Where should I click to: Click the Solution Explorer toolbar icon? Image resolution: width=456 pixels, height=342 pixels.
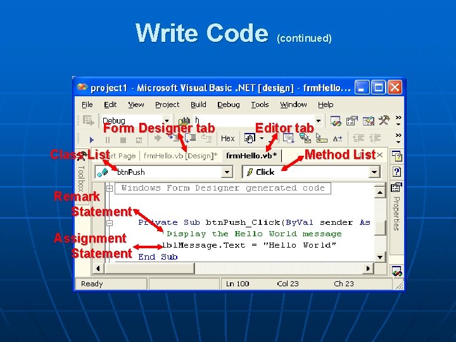tap(336, 120)
